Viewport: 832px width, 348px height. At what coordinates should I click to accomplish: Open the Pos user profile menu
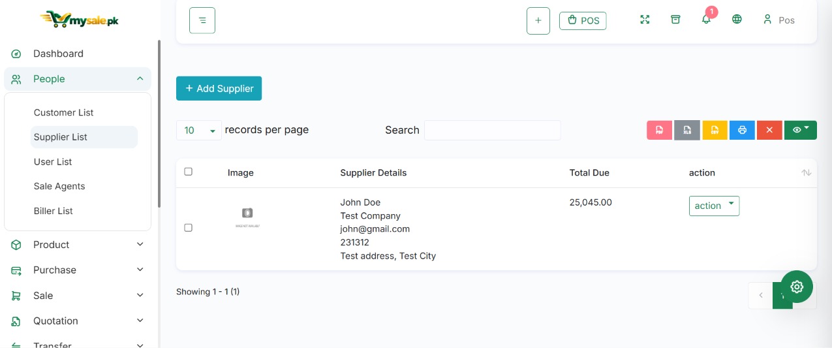point(779,20)
